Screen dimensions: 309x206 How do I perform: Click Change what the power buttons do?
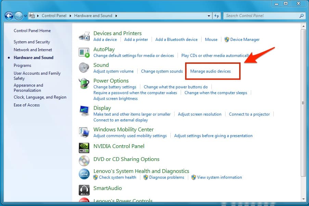pyautogui.click(x=176, y=87)
